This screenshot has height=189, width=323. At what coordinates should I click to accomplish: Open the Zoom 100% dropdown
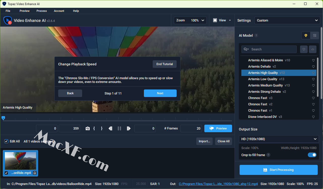(190, 20)
